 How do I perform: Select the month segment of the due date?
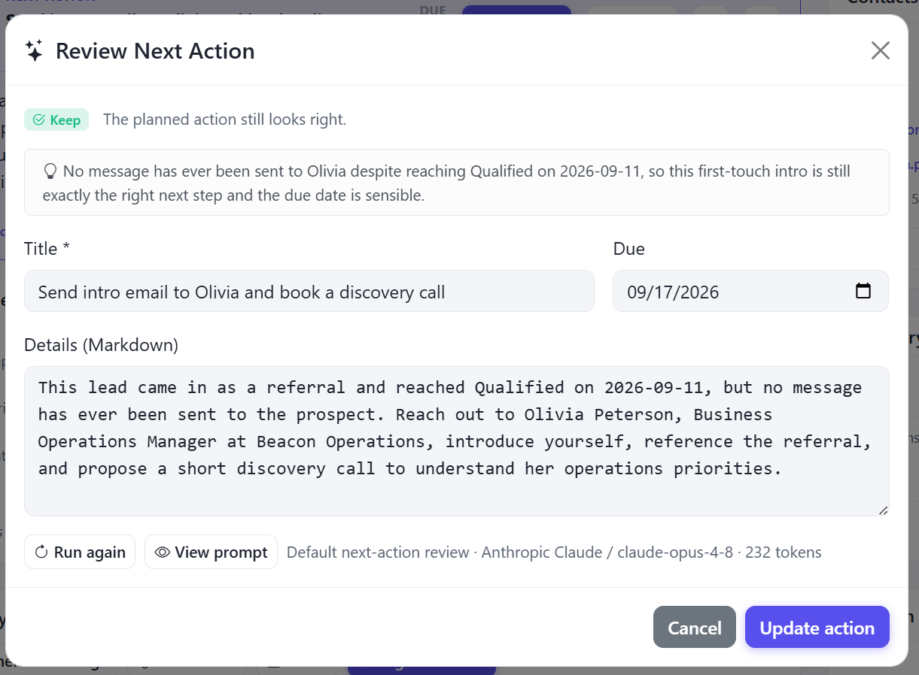[637, 292]
